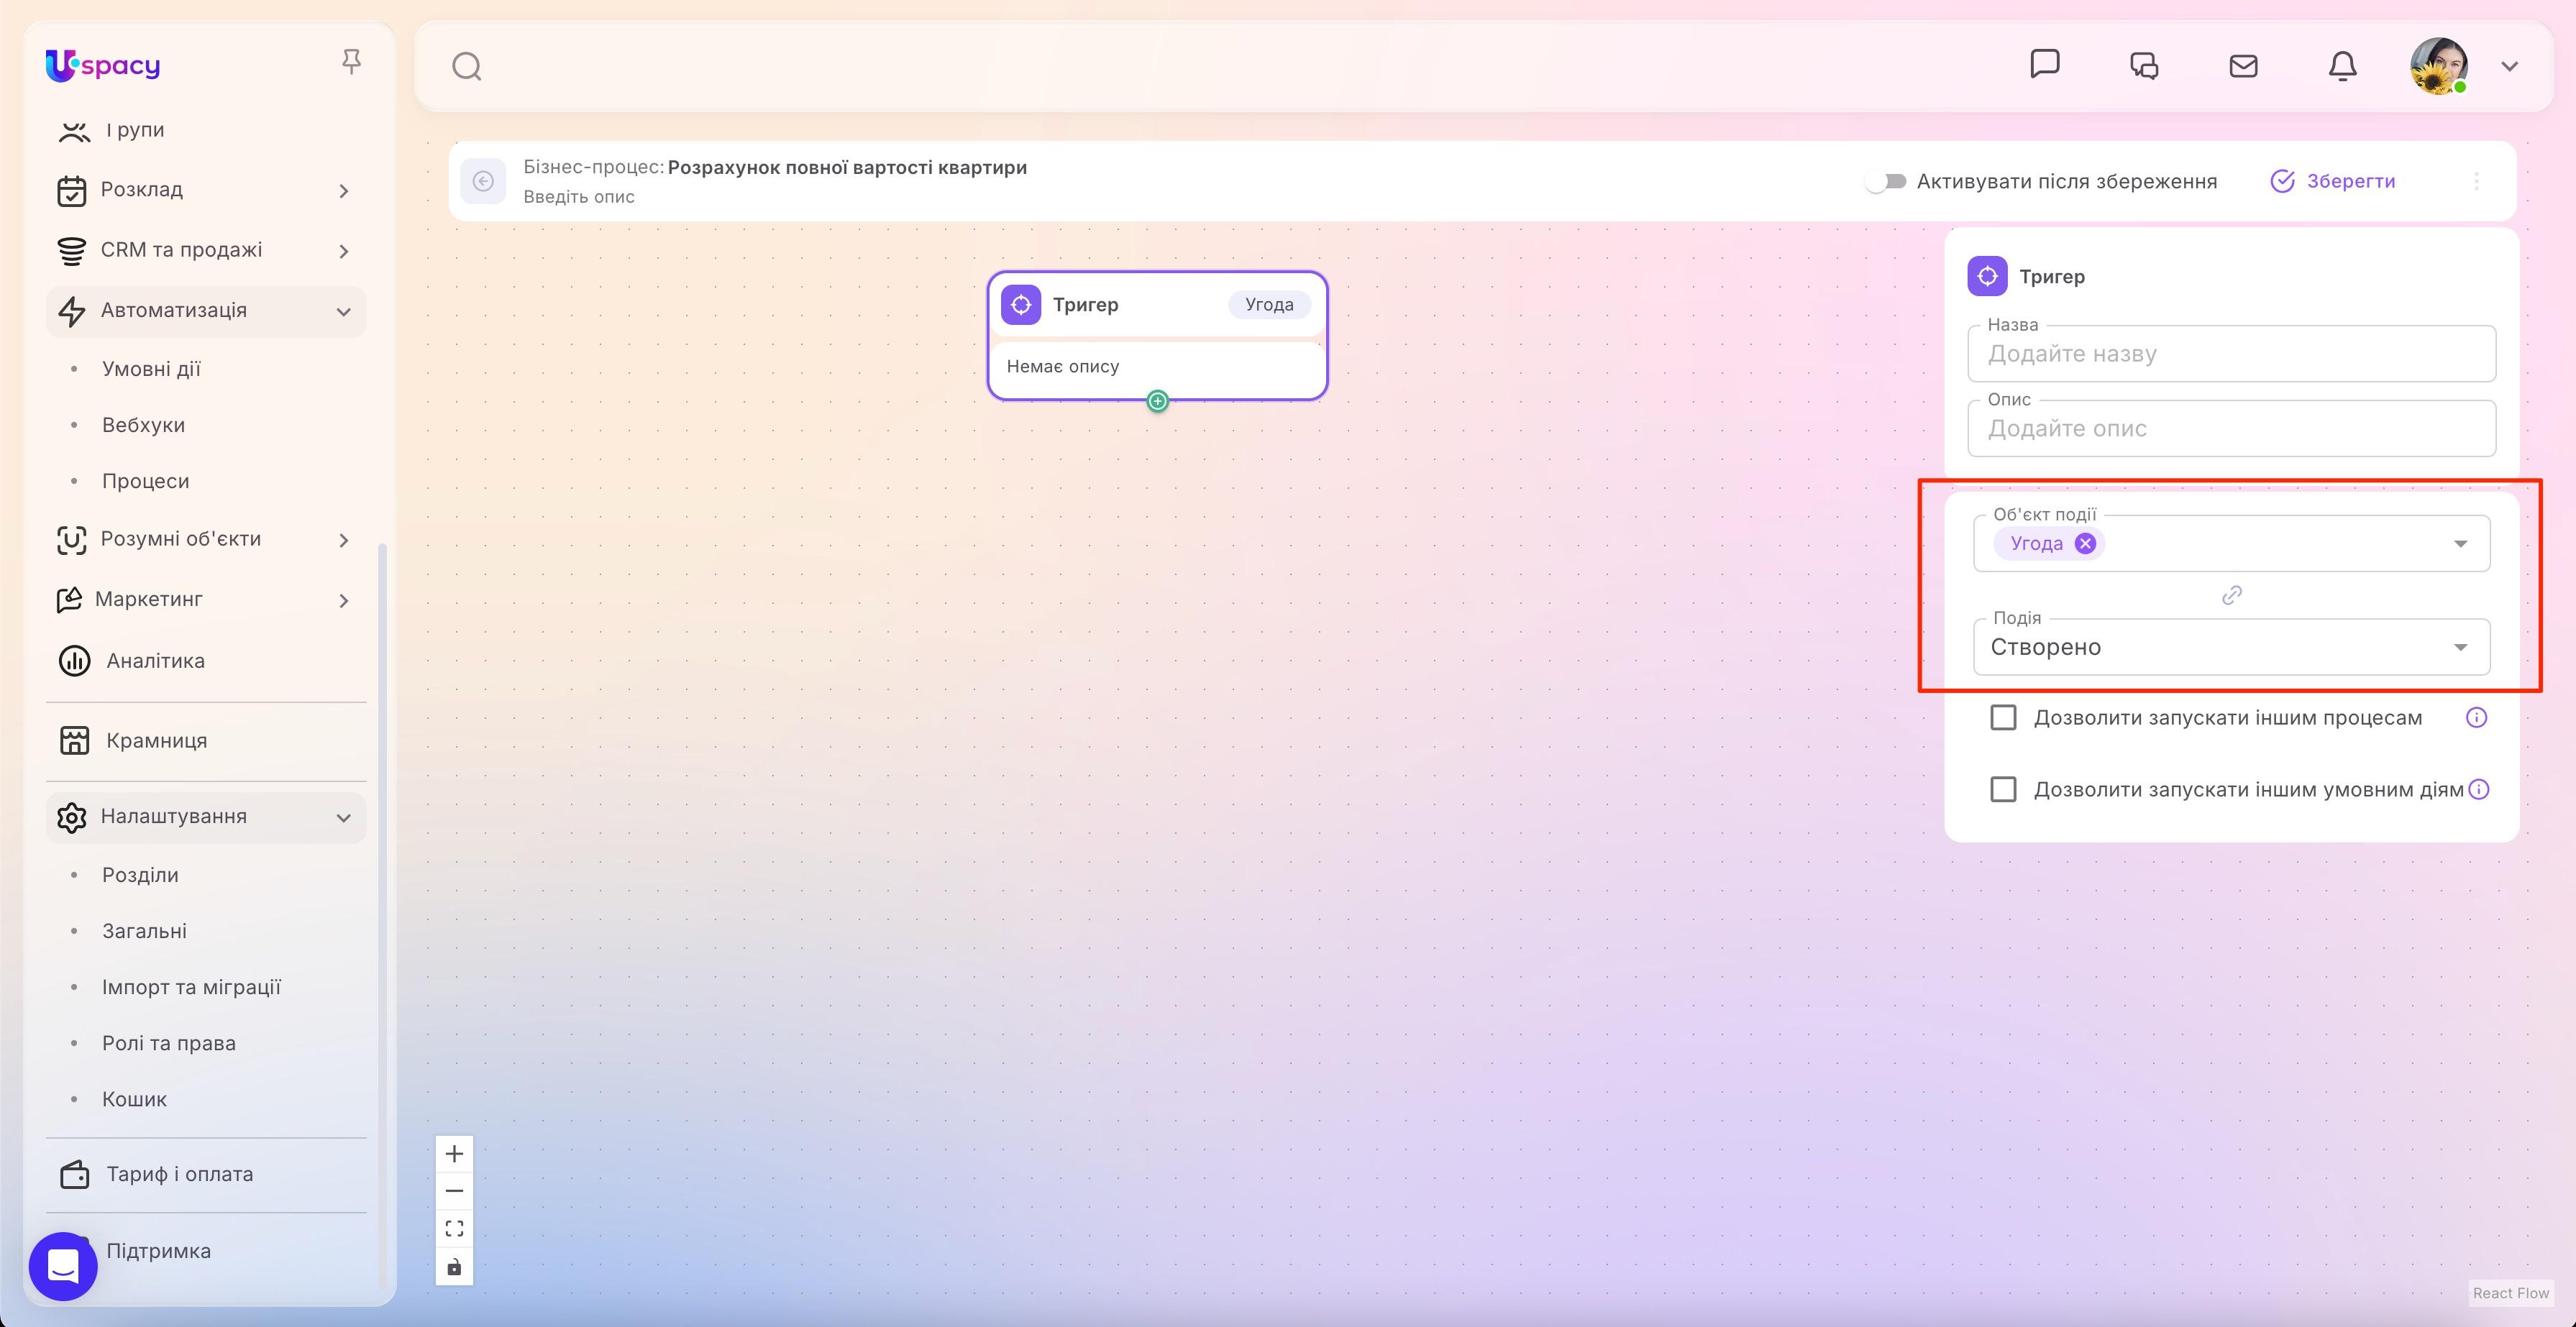Collapse the Налаштування section chevron
Image resolution: width=2576 pixels, height=1327 pixels.
(343, 817)
